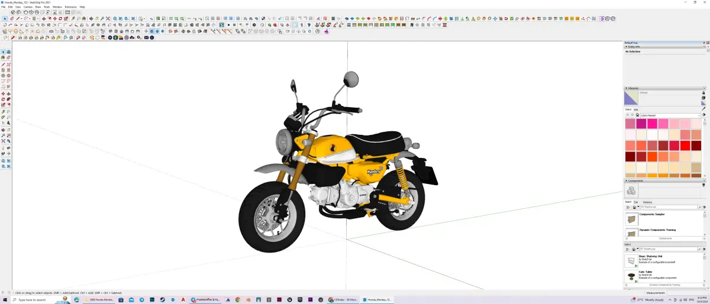Open the Extensions menu
This screenshot has width=710, height=304.
[71, 7]
